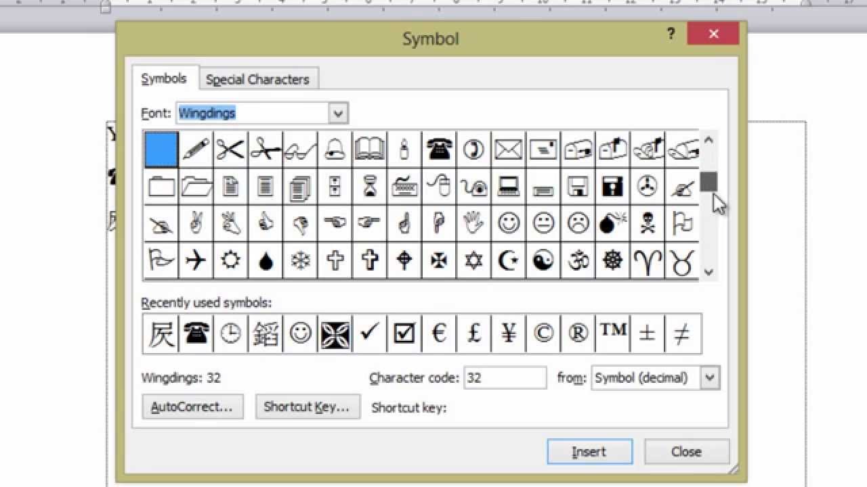The height and width of the screenshot is (487, 867).
Task: Pick the telephone symbol in the grid
Action: (x=439, y=149)
